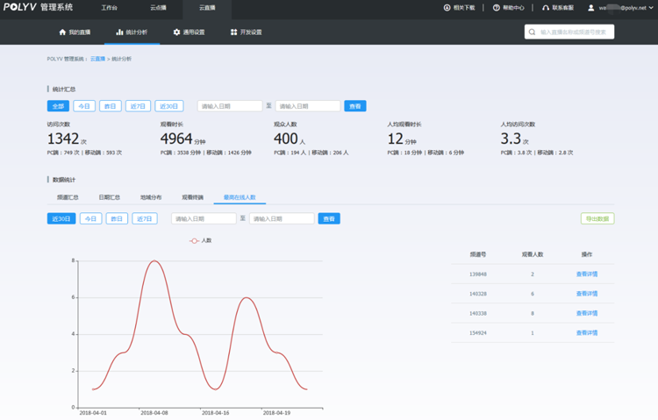
Task: Click the headset icon for 联系客服
Action: (546, 8)
